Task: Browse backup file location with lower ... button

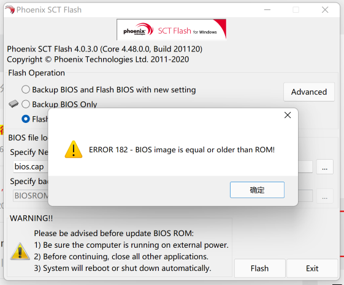Action: [325, 196]
